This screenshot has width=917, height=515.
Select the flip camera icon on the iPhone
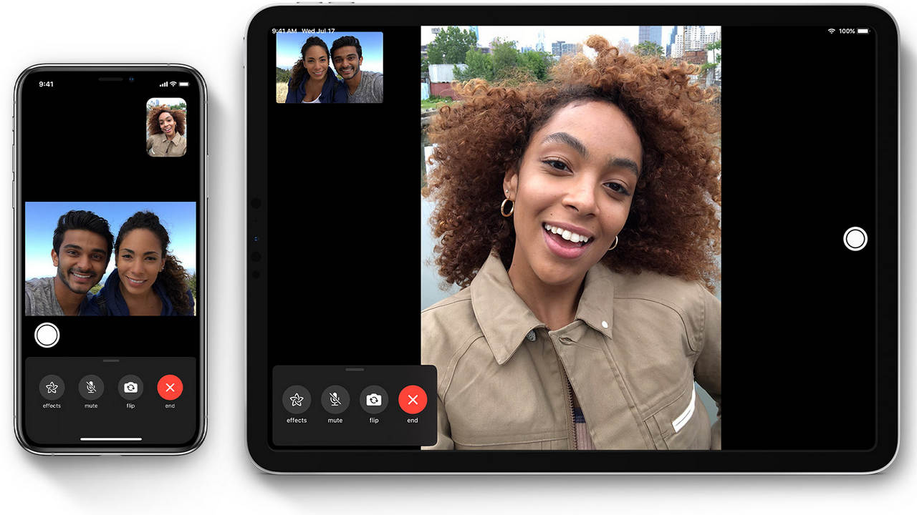[x=130, y=387]
